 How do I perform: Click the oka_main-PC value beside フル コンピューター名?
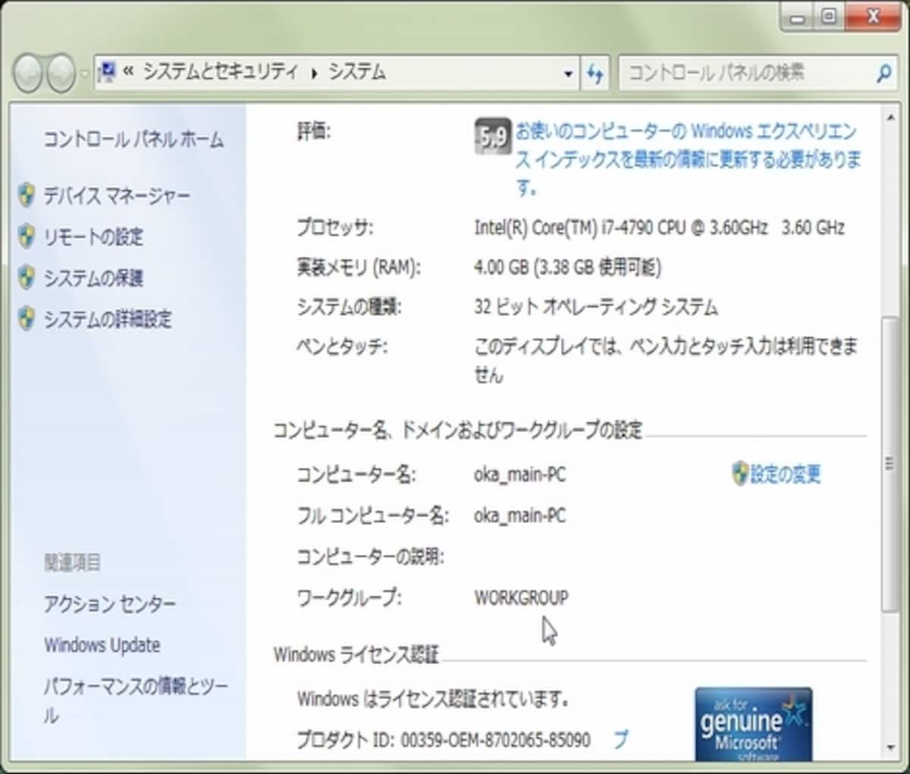[520, 515]
